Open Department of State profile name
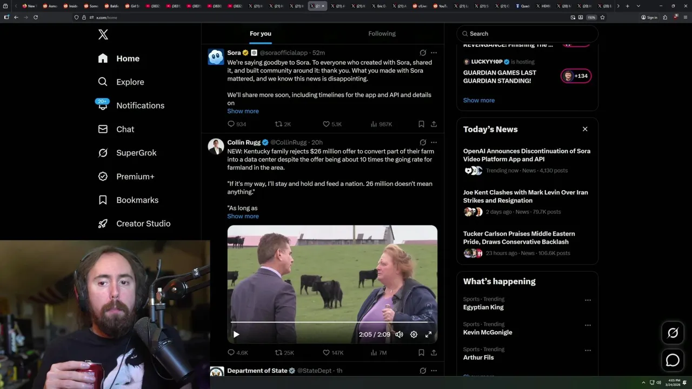Screen dimensions: 692x389 [x=257, y=371]
